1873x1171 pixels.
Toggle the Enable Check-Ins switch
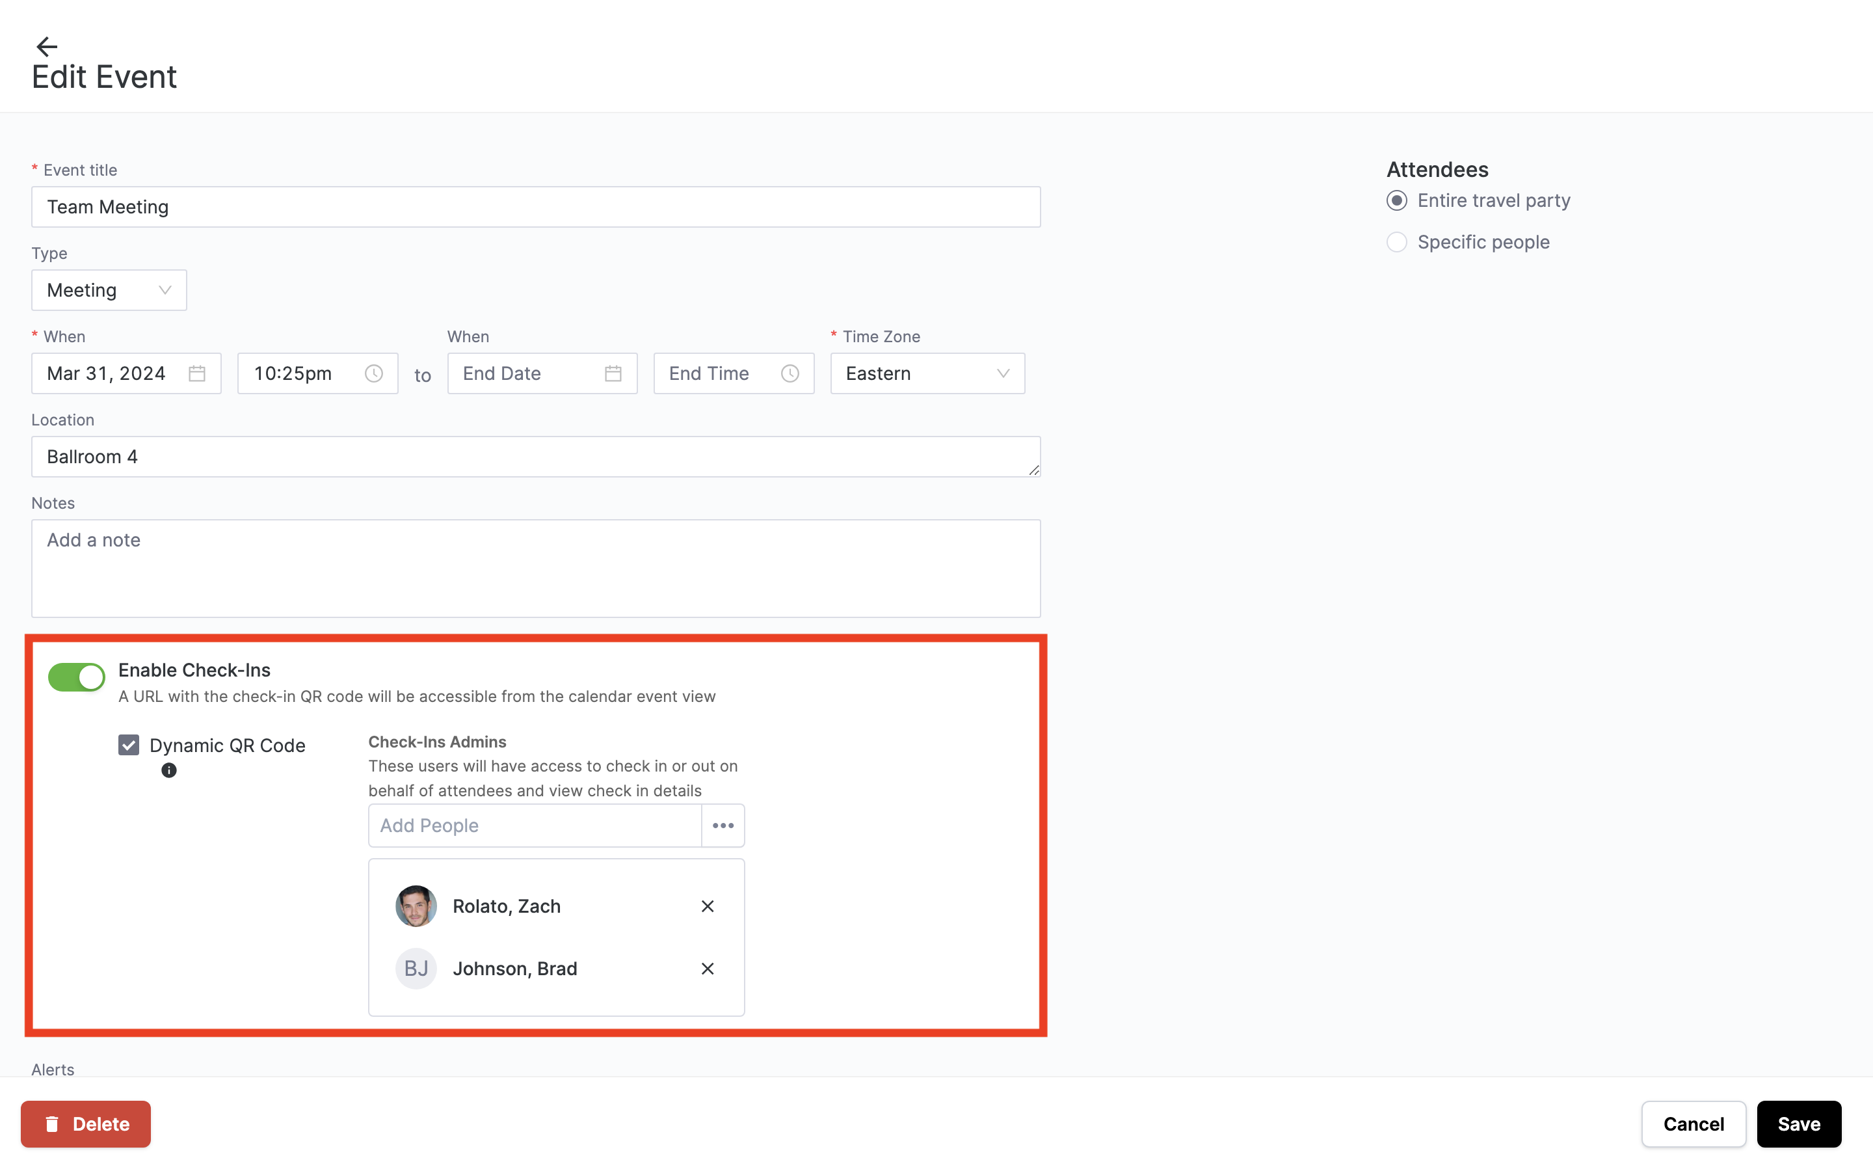point(77,677)
